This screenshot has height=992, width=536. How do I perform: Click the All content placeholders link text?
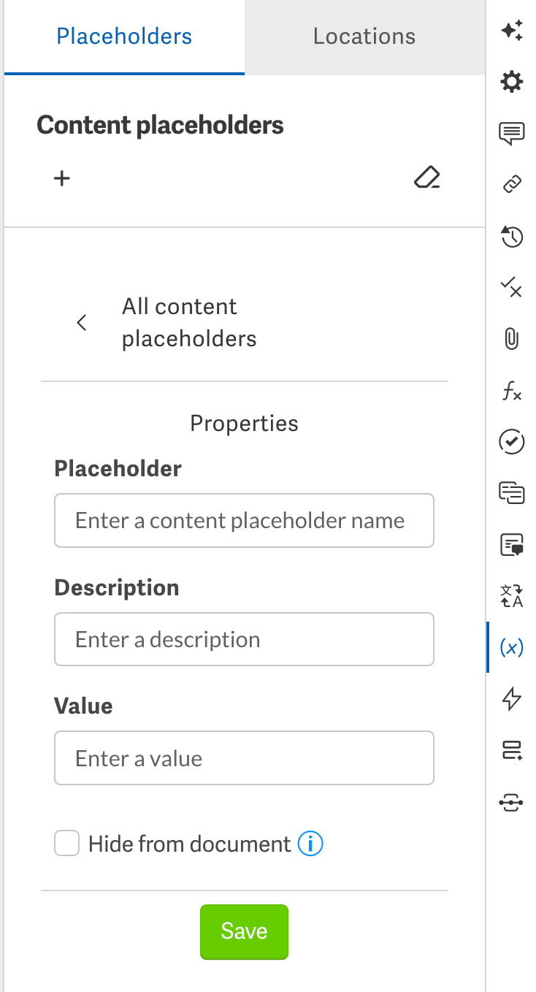coord(189,322)
